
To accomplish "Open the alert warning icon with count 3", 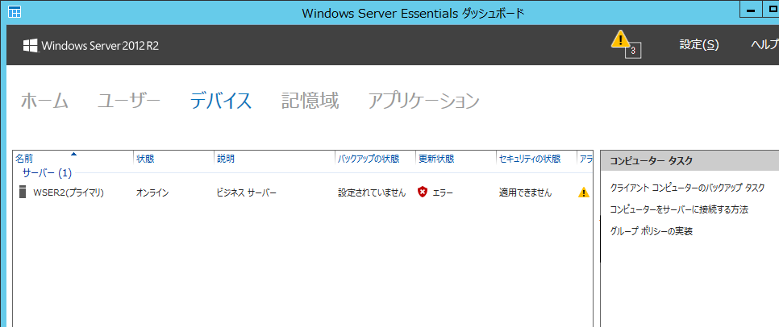I will coord(626,43).
